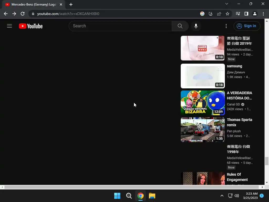Open clock showing 3:23 AM

[250, 196]
